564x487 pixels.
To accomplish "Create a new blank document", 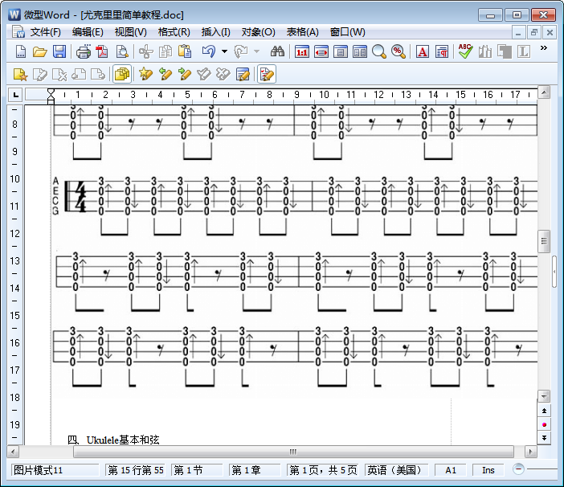I will (21, 51).
